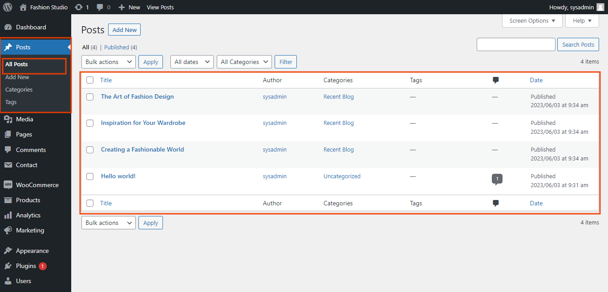Click the sysadmin avatar icon at top right
608x292 pixels.
pyautogui.click(x=600, y=7)
